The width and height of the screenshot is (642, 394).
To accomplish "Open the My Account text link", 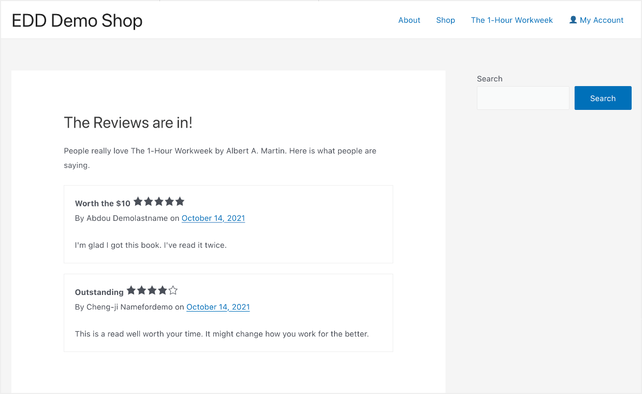I will [602, 20].
